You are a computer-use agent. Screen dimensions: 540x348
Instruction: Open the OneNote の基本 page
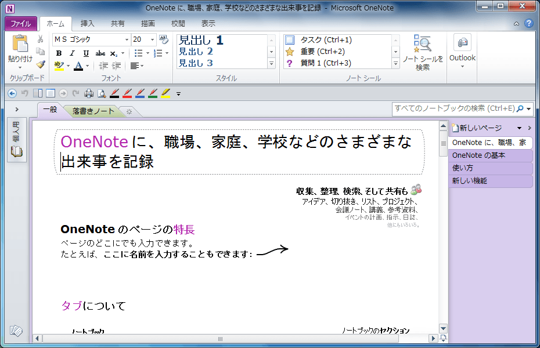pos(491,155)
